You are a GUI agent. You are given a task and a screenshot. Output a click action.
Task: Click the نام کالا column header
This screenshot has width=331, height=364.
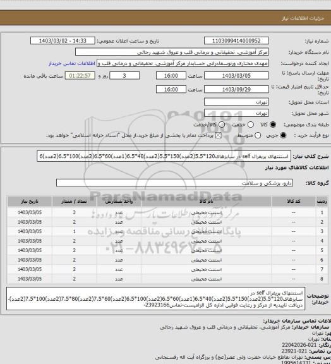pyautogui.click(x=206, y=202)
